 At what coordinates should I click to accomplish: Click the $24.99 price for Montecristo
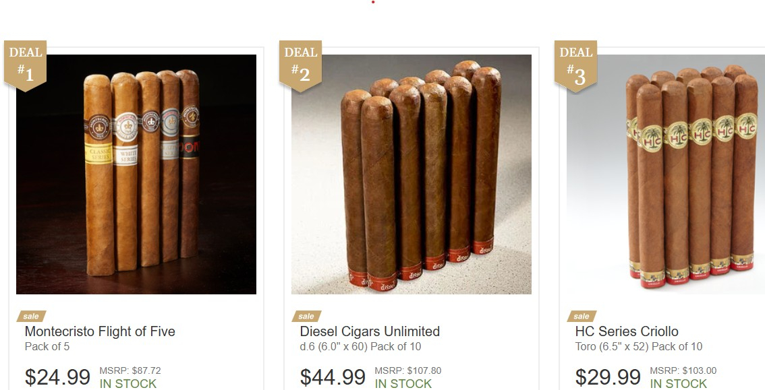57,377
